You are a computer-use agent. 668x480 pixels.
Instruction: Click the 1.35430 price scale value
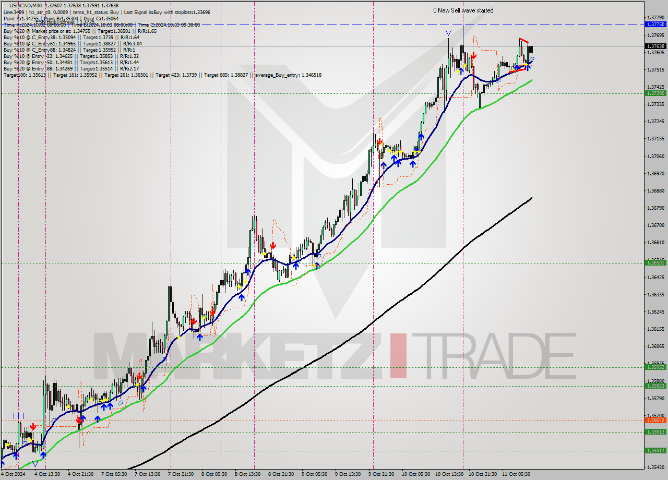tap(655, 467)
